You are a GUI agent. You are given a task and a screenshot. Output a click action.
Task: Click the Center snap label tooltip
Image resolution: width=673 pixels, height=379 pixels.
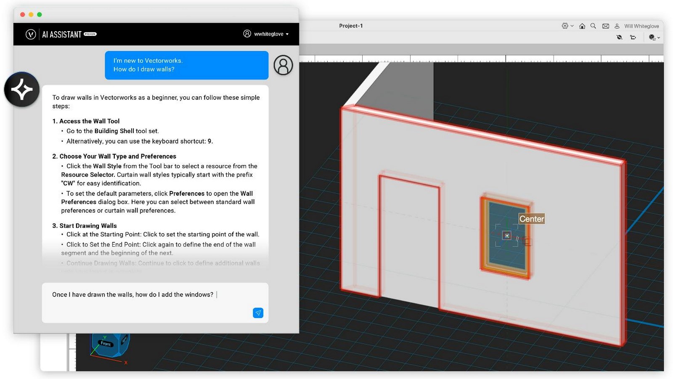[532, 219]
